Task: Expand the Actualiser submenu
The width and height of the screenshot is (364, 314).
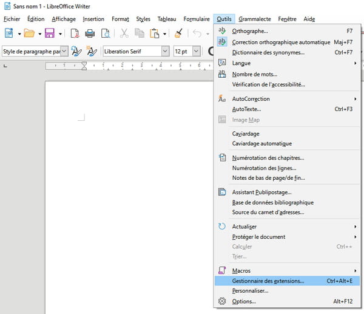Action: (355, 227)
